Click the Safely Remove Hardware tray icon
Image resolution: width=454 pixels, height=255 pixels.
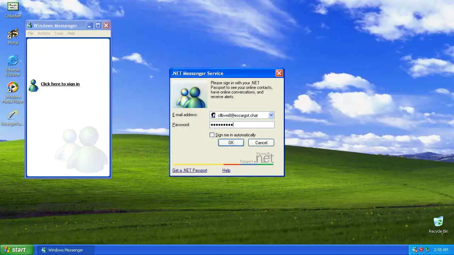click(x=428, y=250)
